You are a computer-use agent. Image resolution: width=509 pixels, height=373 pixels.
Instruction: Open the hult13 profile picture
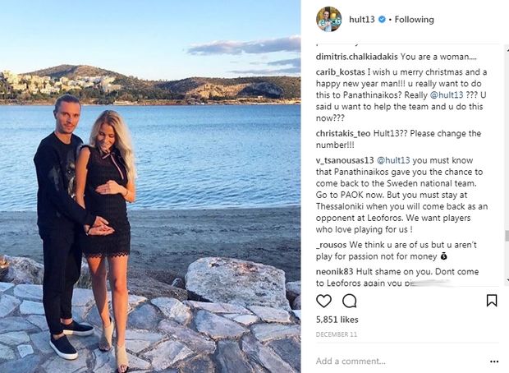(329, 20)
